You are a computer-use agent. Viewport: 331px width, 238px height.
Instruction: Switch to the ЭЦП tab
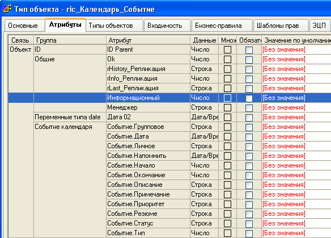[x=320, y=26]
